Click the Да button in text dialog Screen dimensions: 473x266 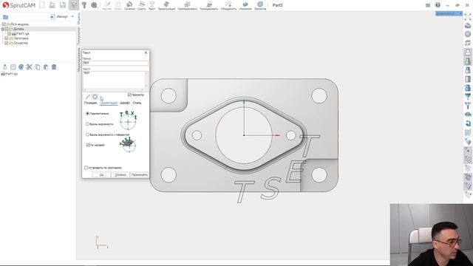[x=102, y=175]
